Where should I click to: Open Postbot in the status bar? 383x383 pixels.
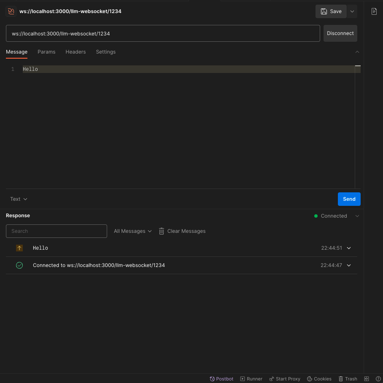click(x=221, y=379)
